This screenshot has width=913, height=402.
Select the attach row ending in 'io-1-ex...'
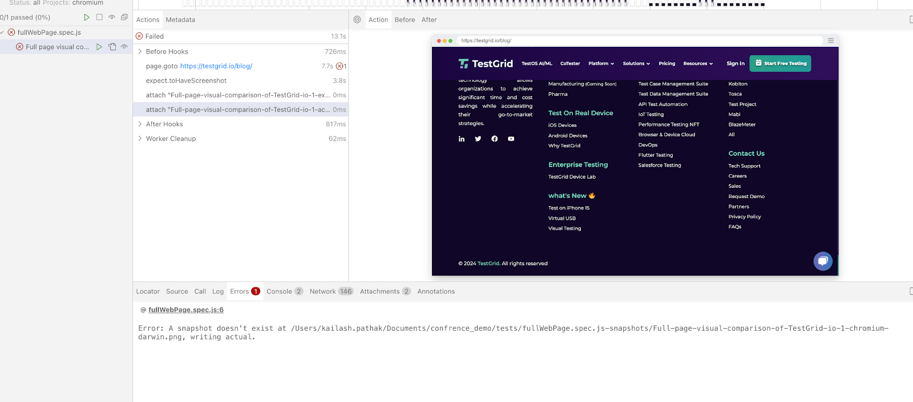(241, 95)
